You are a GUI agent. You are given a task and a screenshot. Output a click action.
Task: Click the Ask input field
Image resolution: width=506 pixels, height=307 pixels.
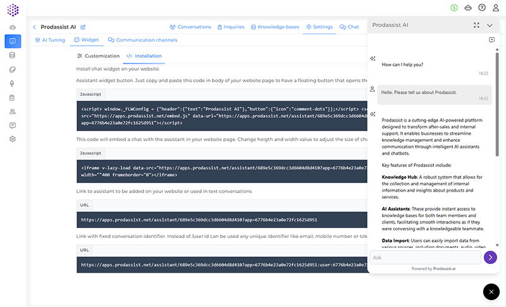[425, 258]
